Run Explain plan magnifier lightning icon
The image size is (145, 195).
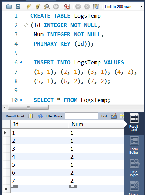tap(47, 6)
